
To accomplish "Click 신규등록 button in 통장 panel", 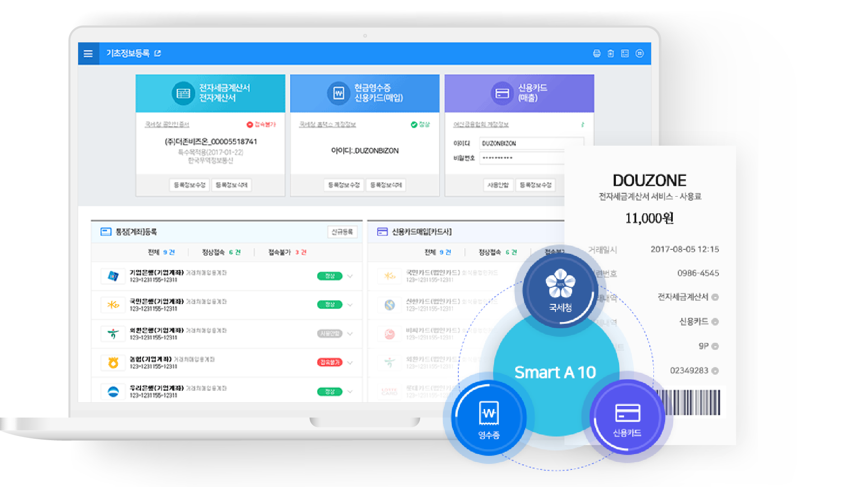I will pyautogui.click(x=342, y=232).
